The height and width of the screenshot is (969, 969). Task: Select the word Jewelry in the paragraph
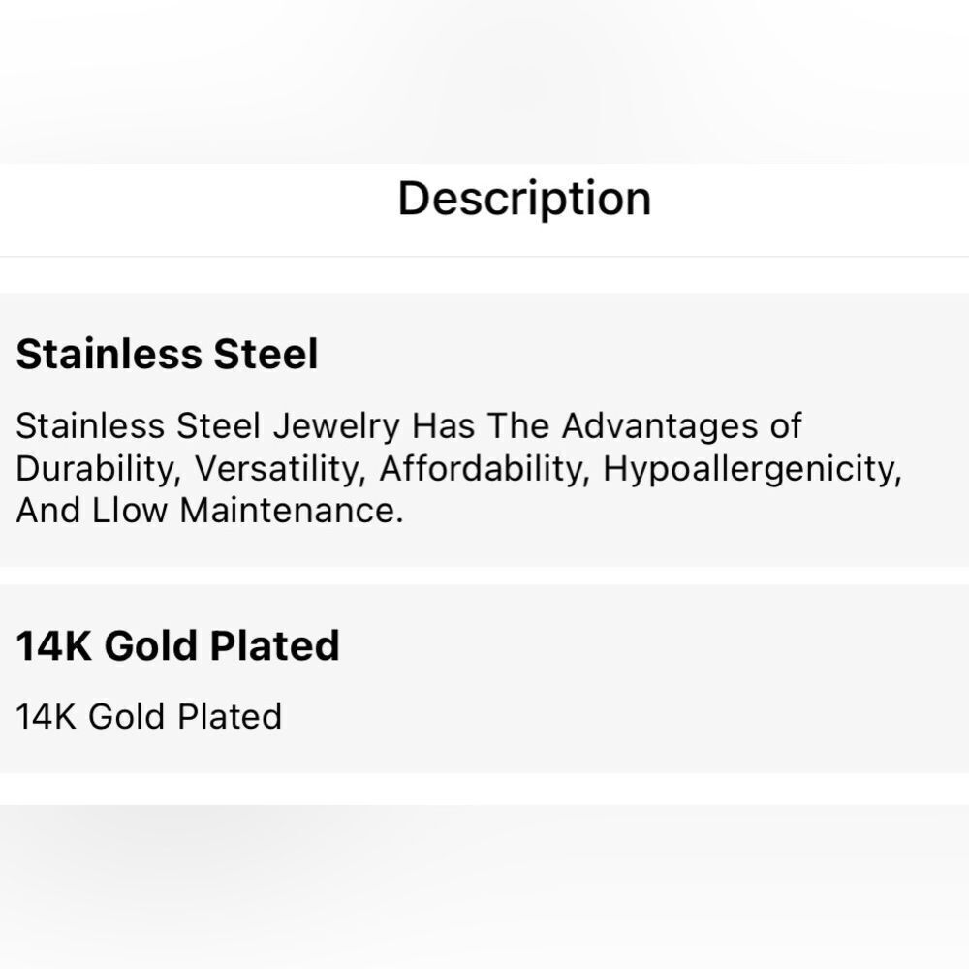pos(337,426)
